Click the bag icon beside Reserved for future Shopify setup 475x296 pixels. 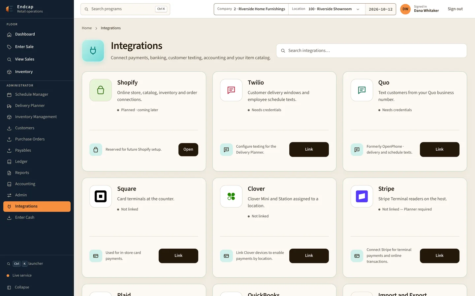pos(96,150)
